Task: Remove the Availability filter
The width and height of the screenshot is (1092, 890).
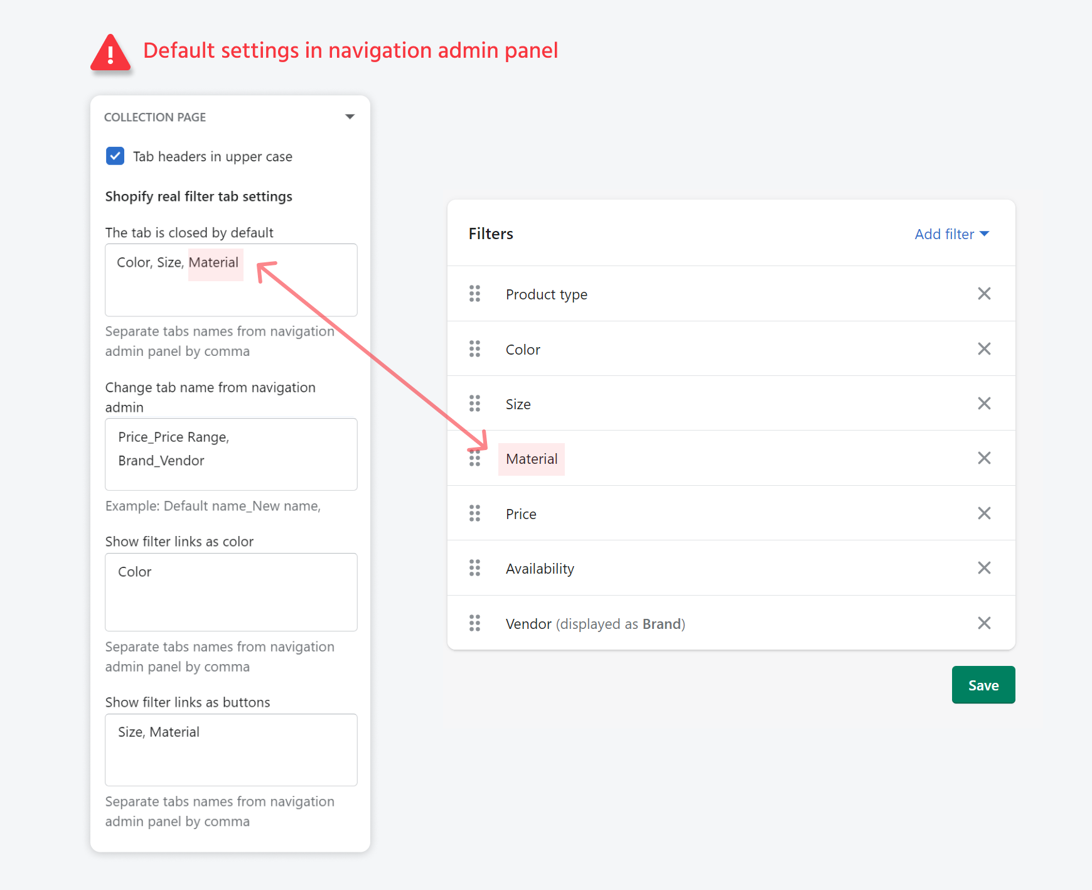Action: [983, 568]
